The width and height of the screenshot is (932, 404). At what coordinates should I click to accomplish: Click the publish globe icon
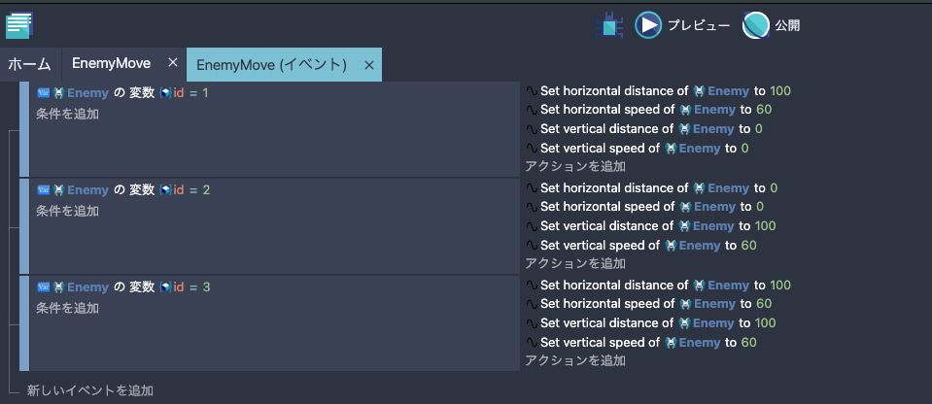pyautogui.click(x=756, y=25)
